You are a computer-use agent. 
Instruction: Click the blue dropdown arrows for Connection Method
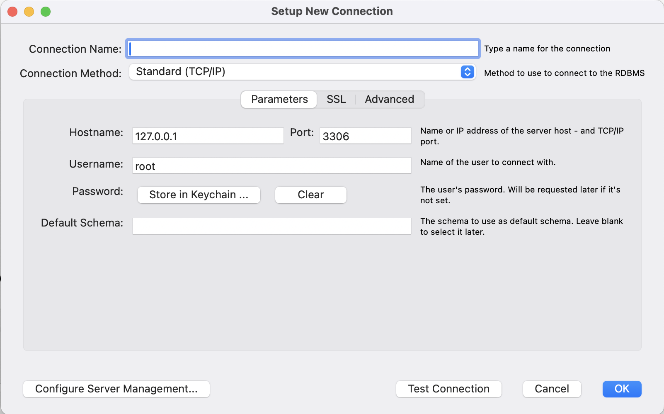tap(467, 72)
